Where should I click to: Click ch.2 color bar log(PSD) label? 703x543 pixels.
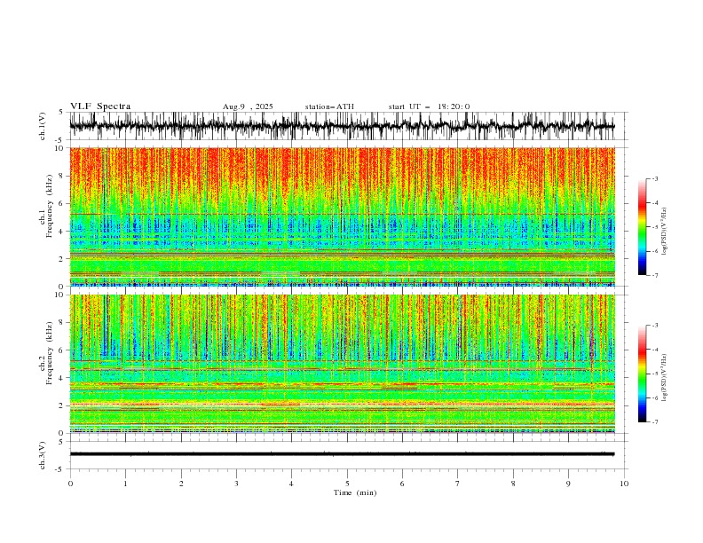[x=664, y=378]
